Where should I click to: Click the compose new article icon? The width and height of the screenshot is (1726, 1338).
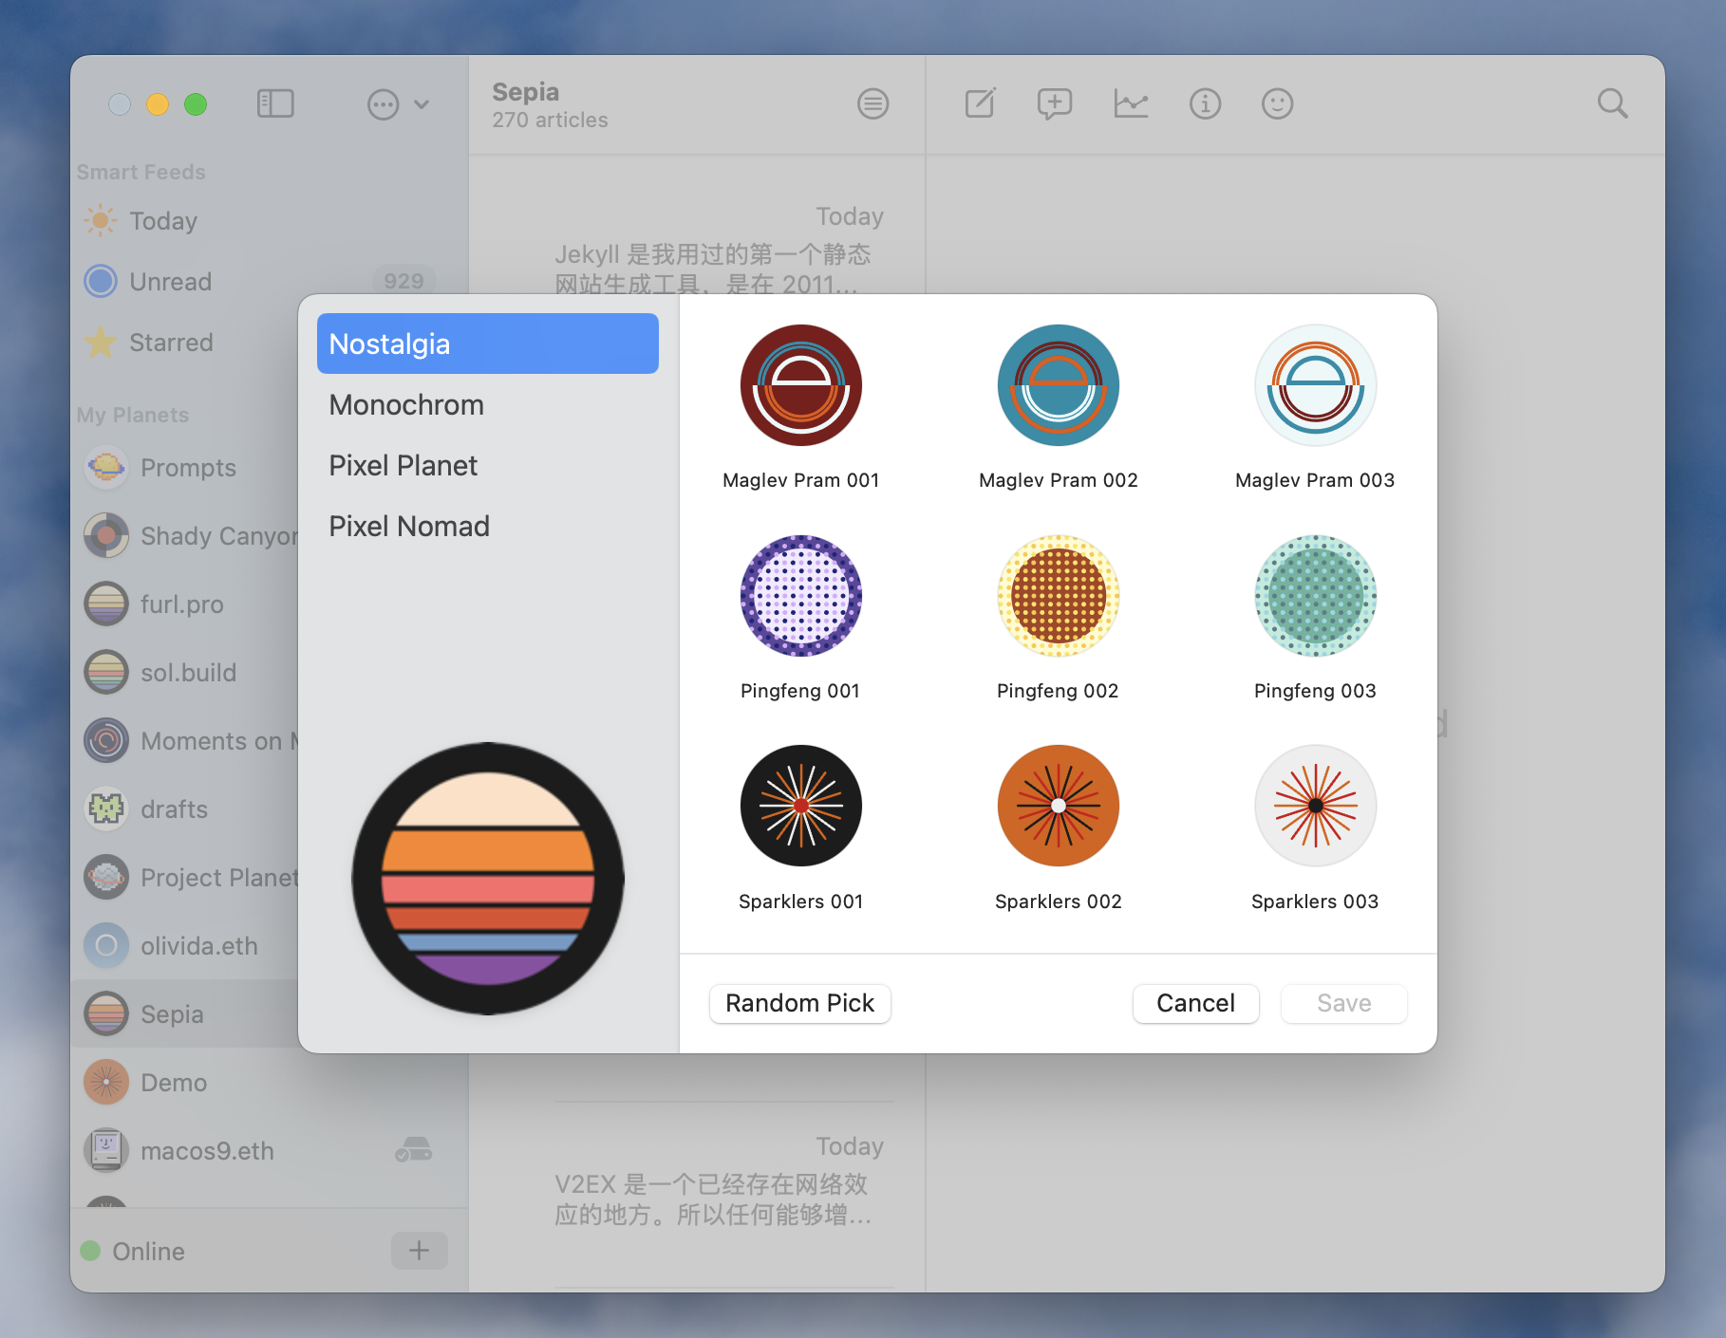coord(980,103)
